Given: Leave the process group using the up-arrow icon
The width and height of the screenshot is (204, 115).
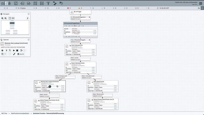Looking at the screenshot, I should (28, 18).
